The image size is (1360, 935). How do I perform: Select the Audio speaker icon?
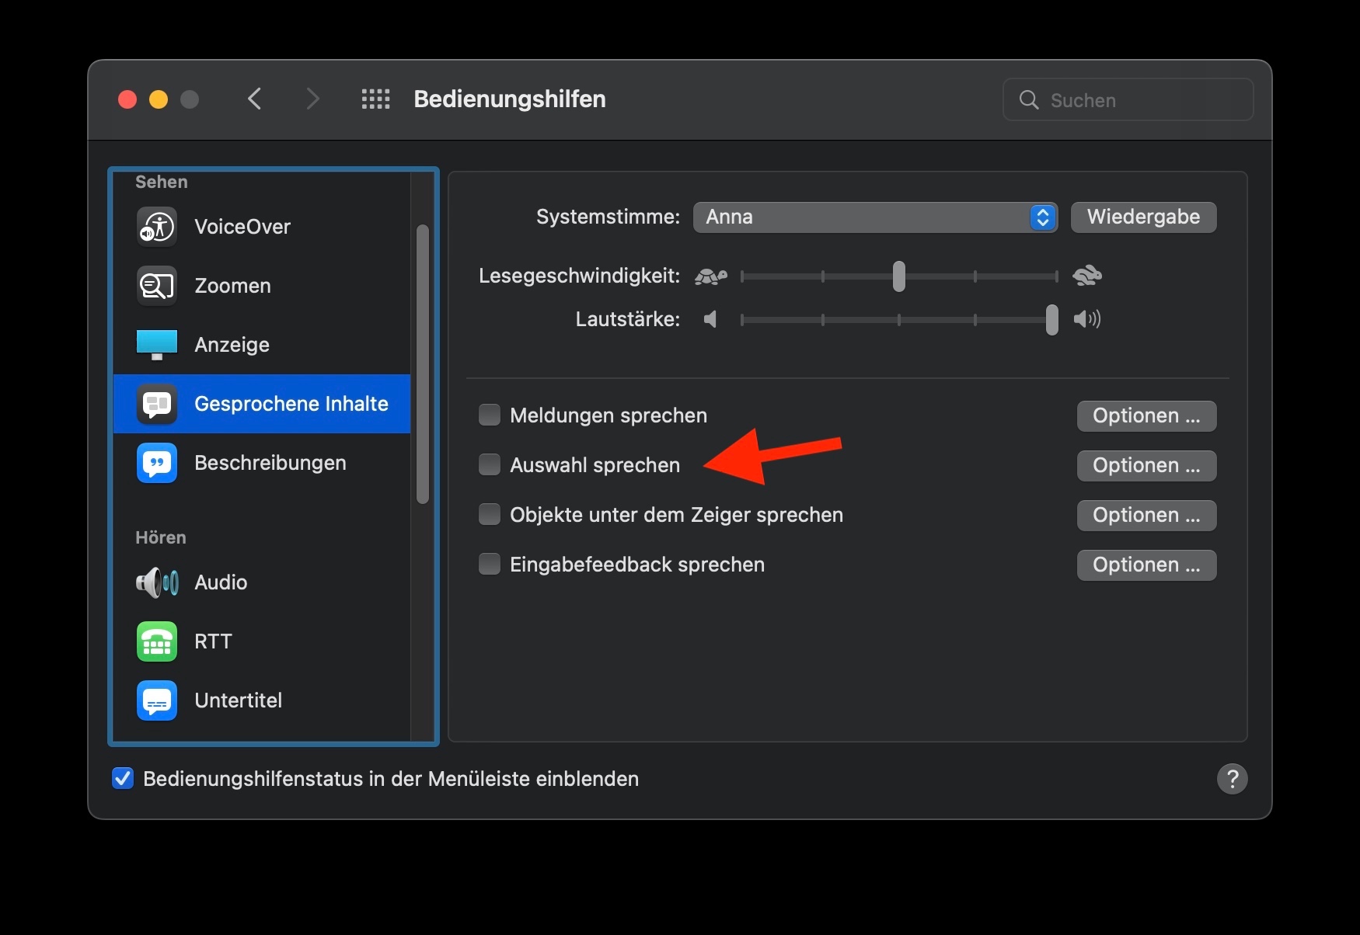[x=157, y=582]
